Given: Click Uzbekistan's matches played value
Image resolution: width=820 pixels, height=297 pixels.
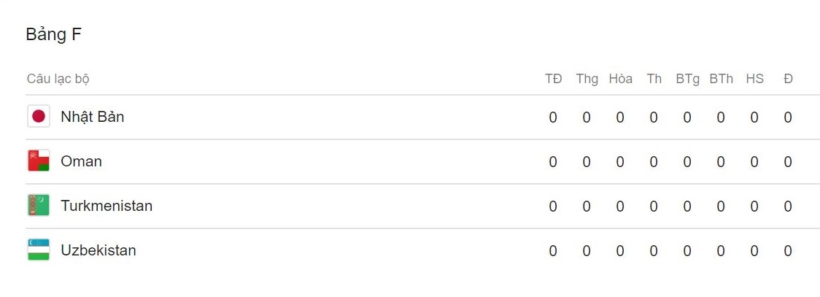Looking at the screenshot, I should point(553,251).
